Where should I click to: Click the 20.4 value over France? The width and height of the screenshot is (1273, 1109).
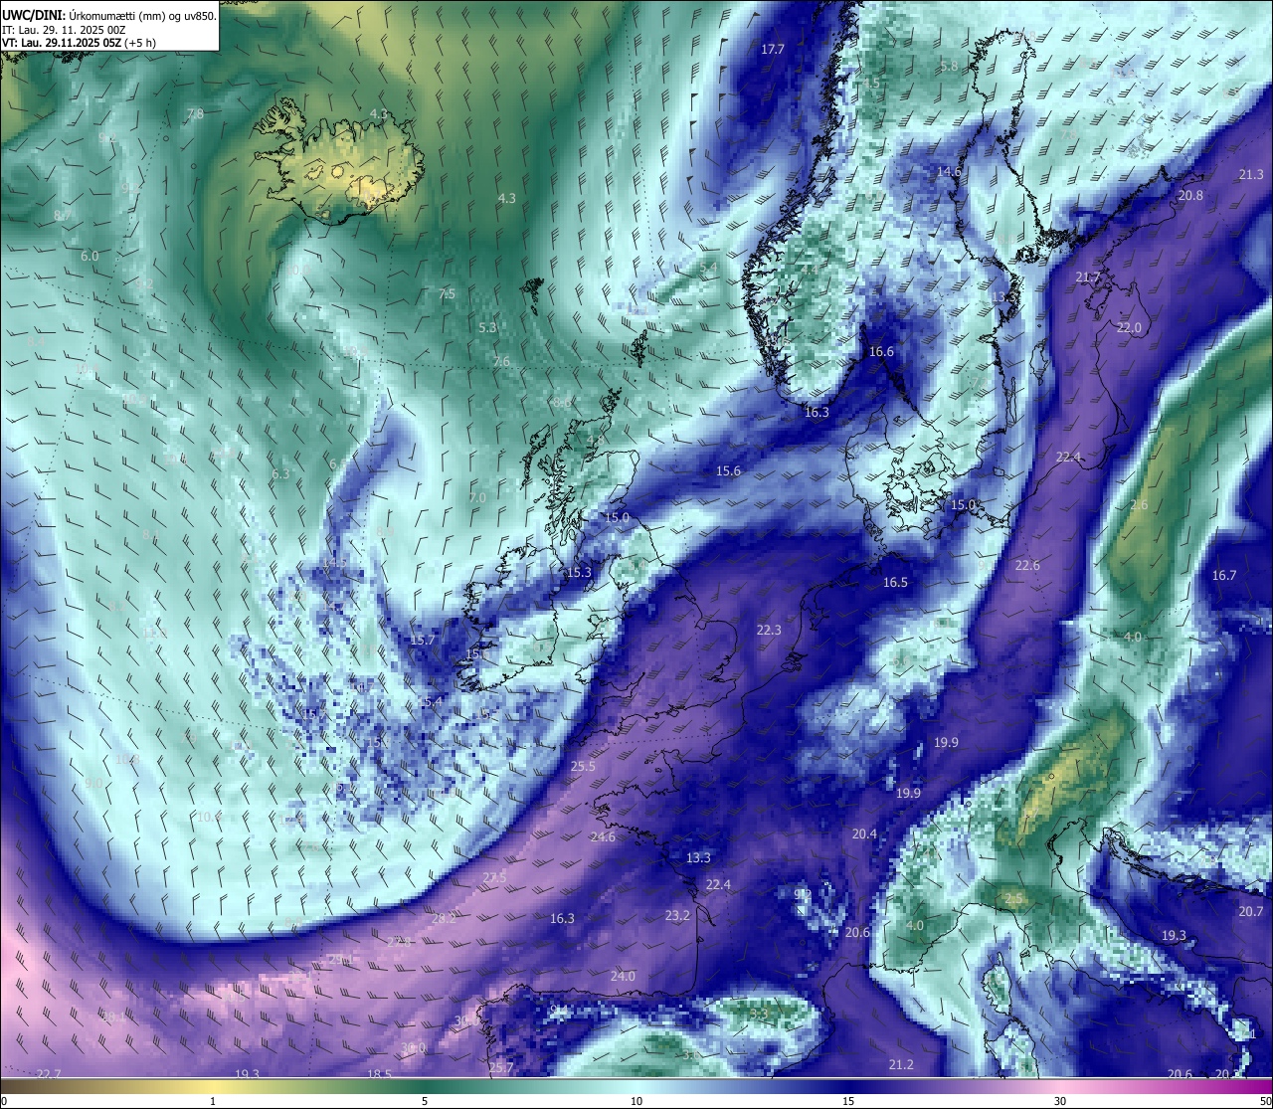coord(864,834)
